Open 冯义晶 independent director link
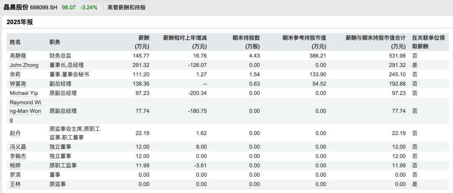This screenshot has height=193, width=453. [x=18, y=147]
